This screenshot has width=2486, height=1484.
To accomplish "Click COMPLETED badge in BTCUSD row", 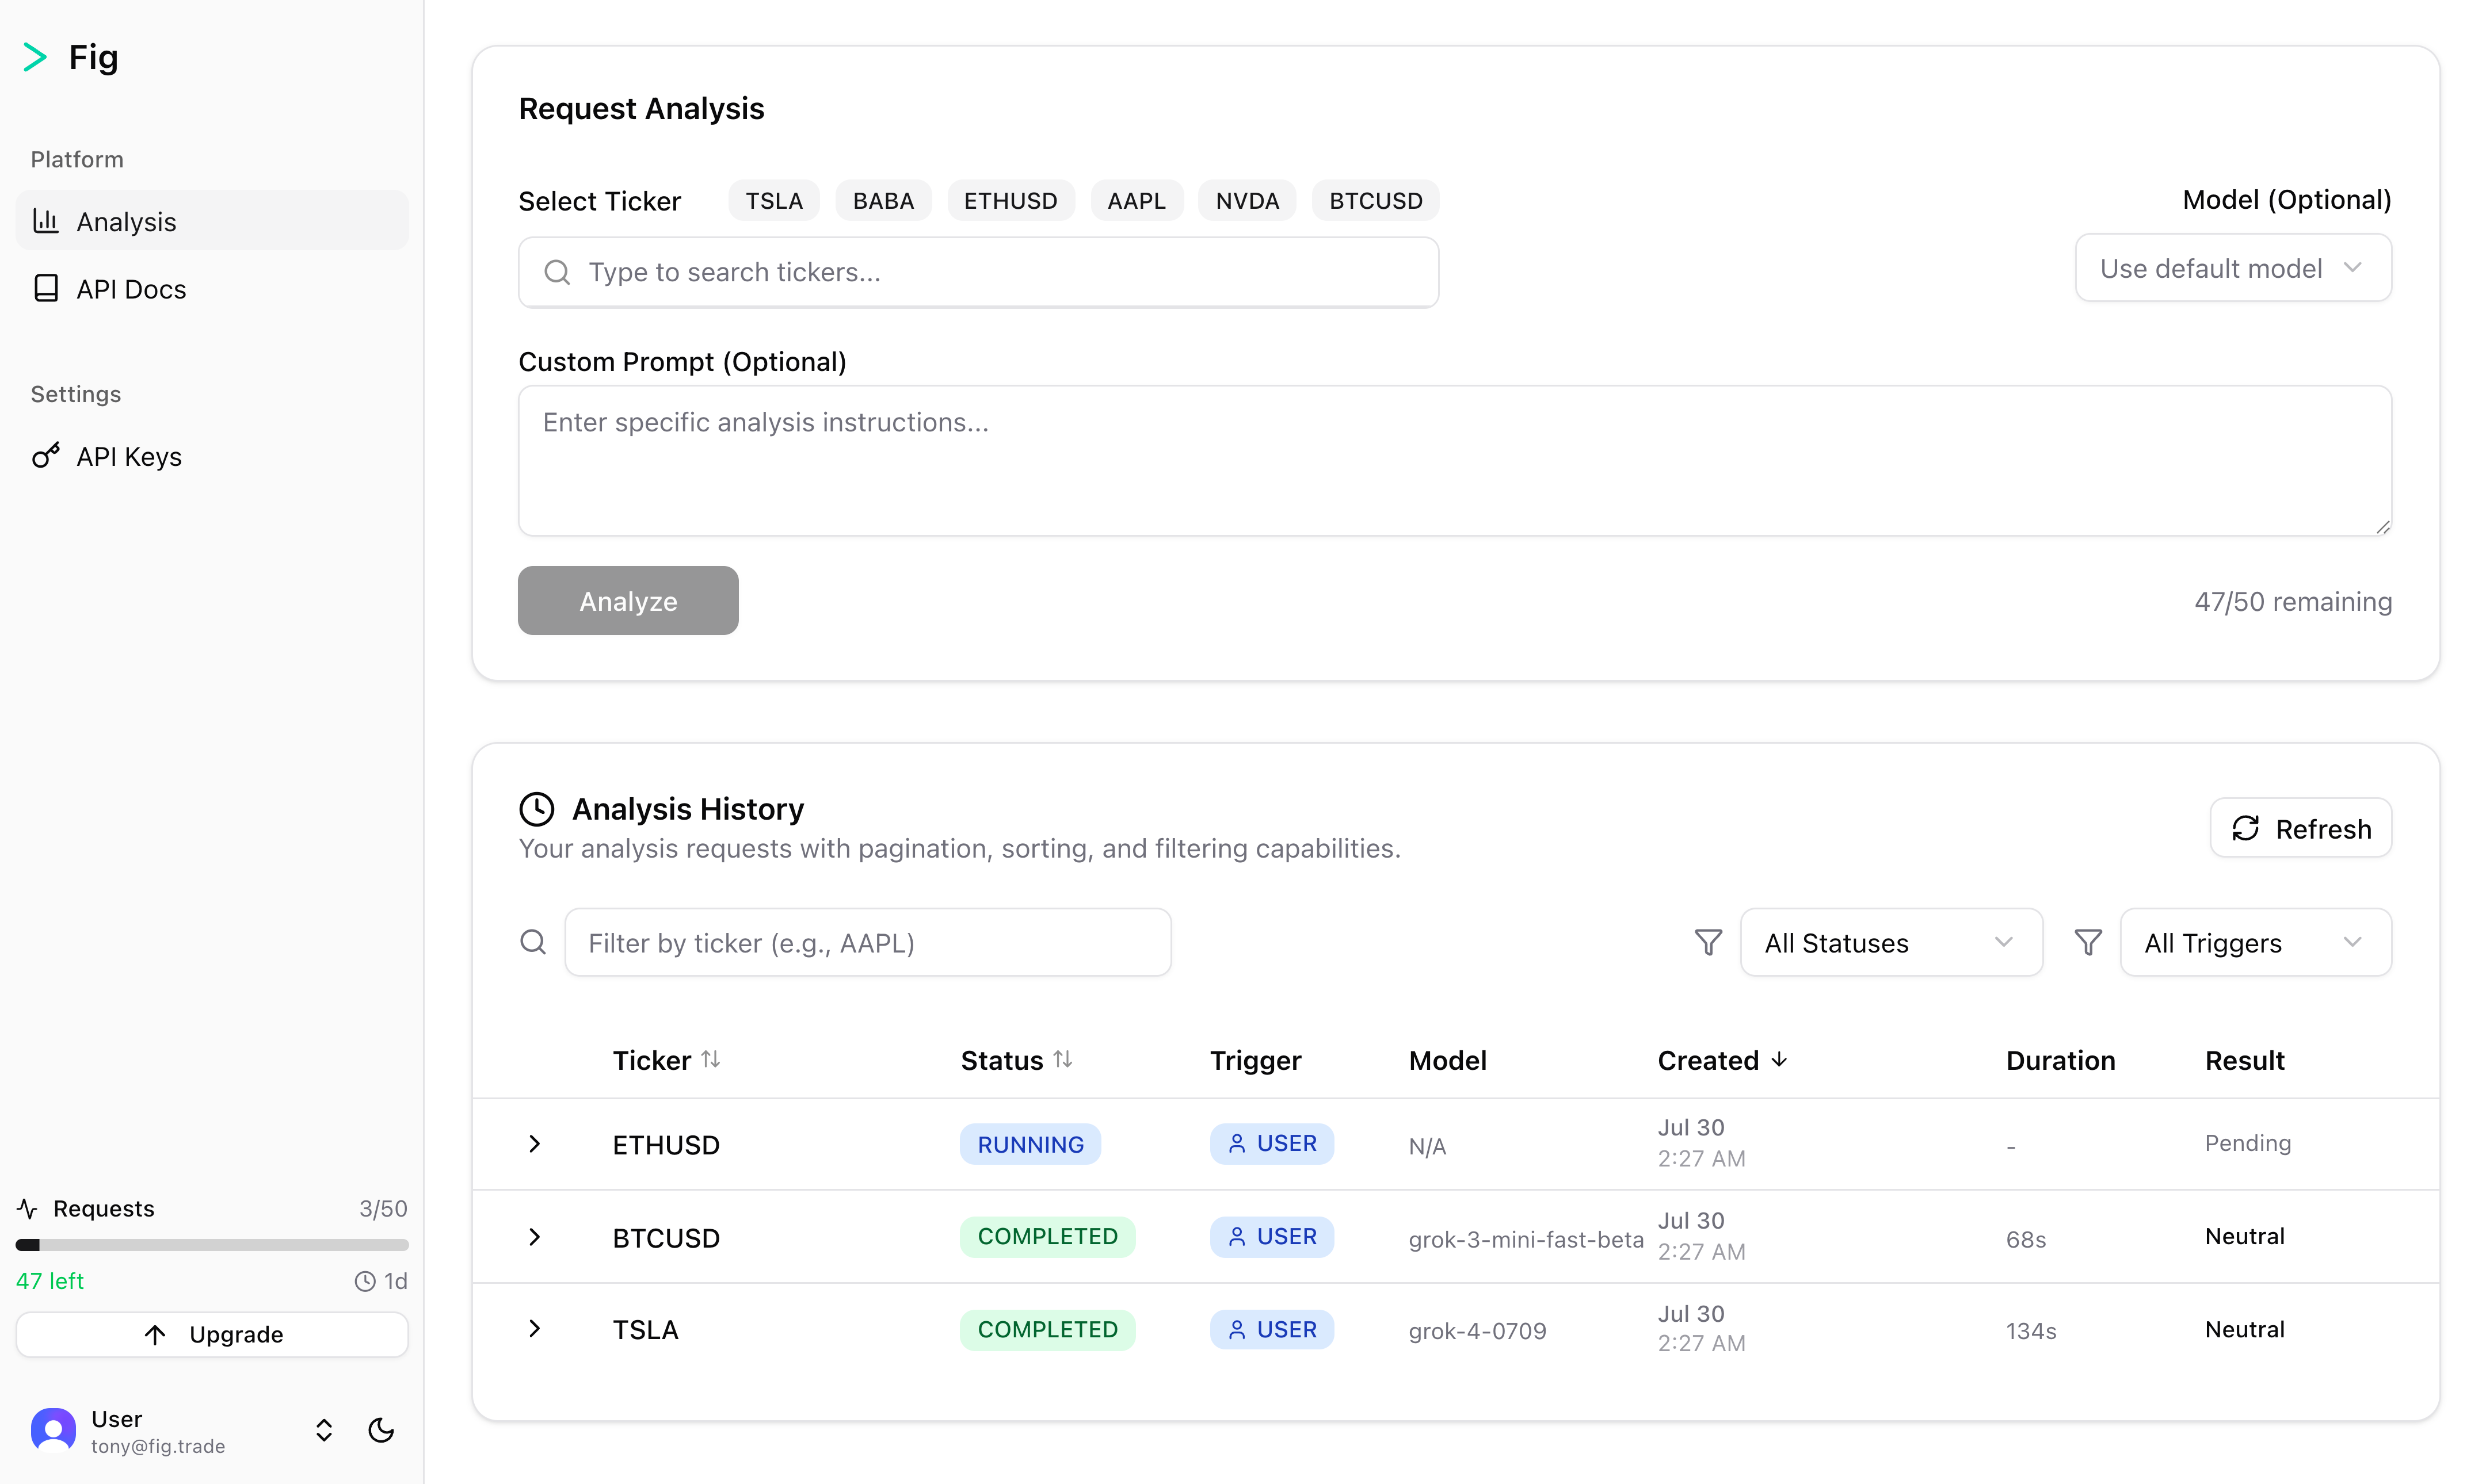I will [x=1047, y=1237].
